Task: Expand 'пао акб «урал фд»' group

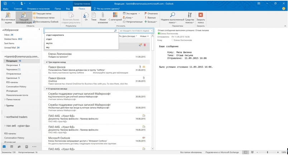Action: [x=5, y=126]
